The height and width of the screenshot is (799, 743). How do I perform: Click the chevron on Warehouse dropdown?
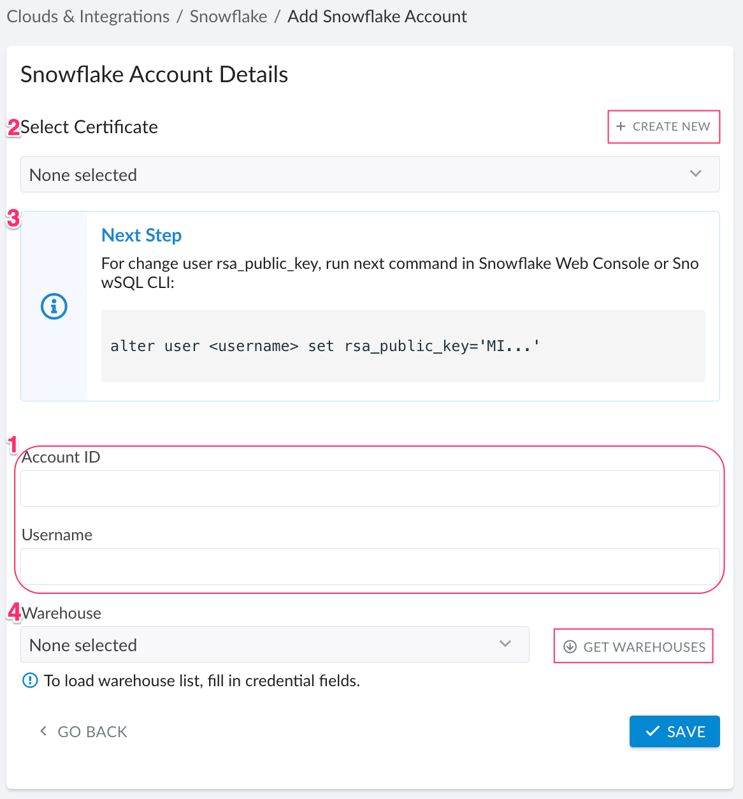506,644
